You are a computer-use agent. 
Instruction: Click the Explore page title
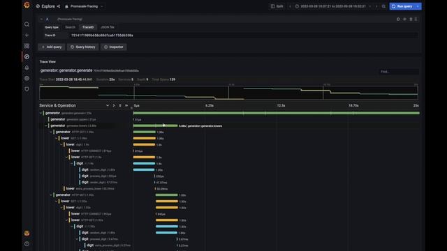(48, 6)
